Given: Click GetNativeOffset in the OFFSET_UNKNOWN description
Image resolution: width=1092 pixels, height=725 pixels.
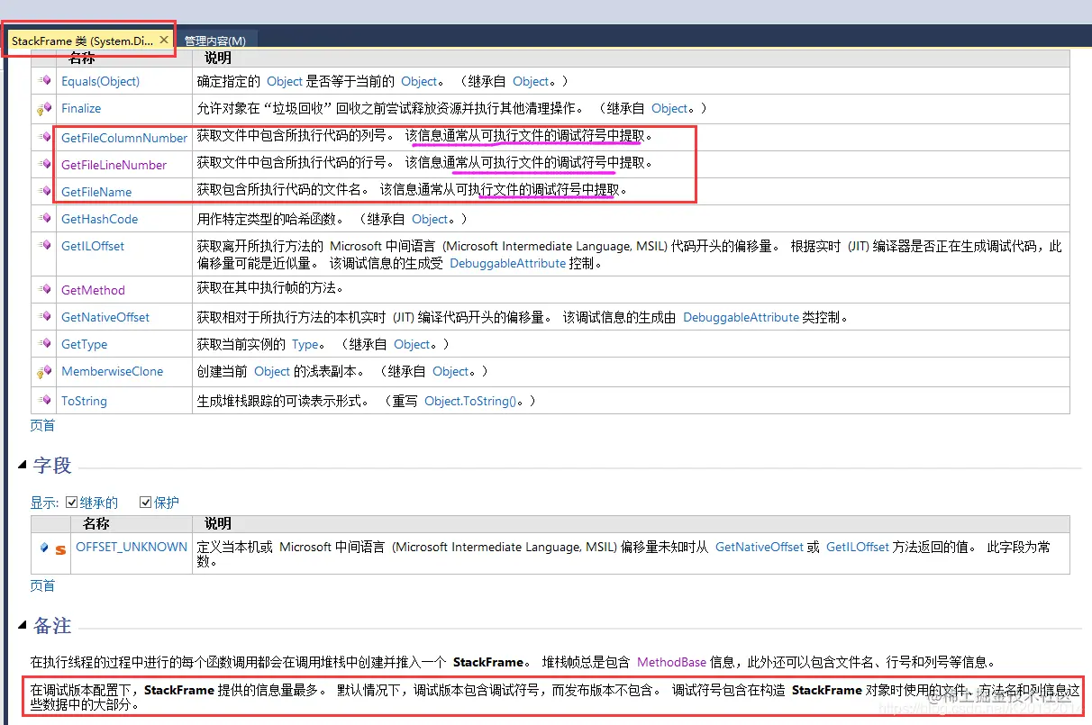Looking at the screenshot, I should pyautogui.click(x=760, y=547).
